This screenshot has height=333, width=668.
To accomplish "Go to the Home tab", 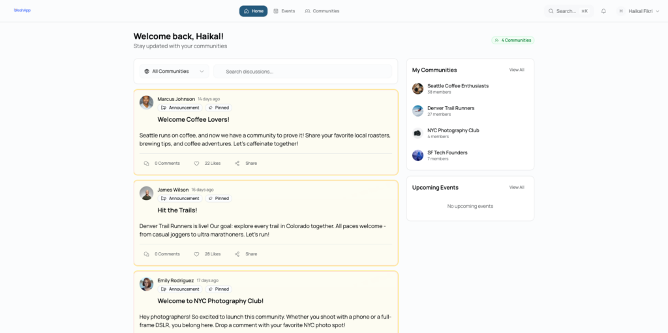I will pos(253,11).
